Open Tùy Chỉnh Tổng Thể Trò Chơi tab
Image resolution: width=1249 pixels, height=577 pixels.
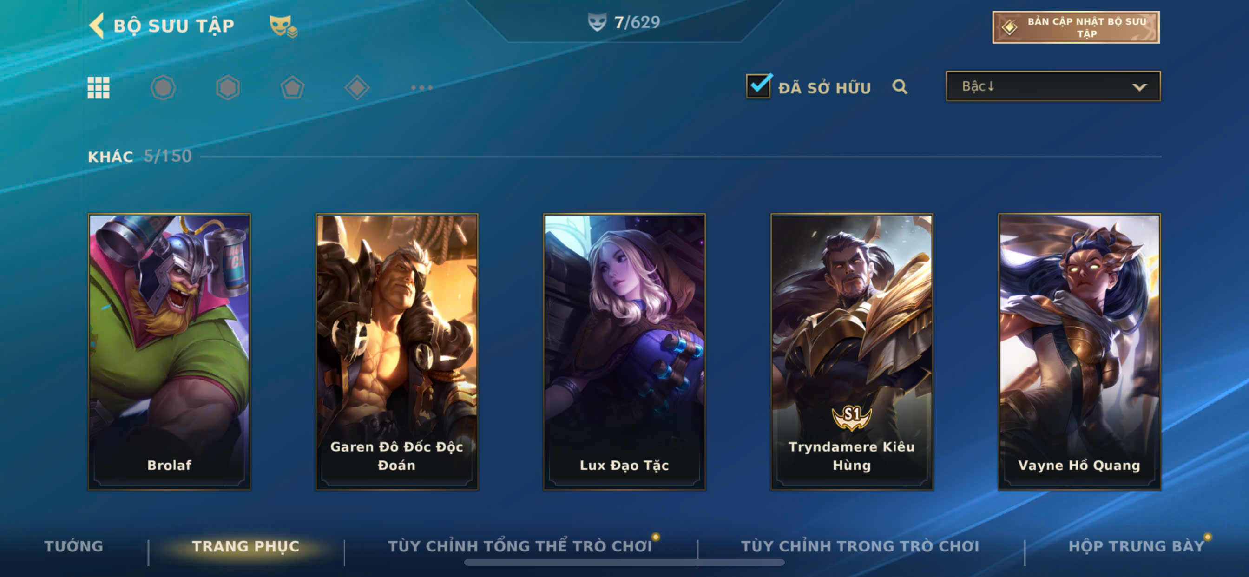coord(520,546)
